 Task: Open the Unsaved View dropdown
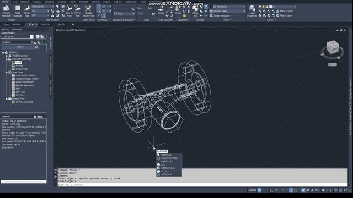228,11
